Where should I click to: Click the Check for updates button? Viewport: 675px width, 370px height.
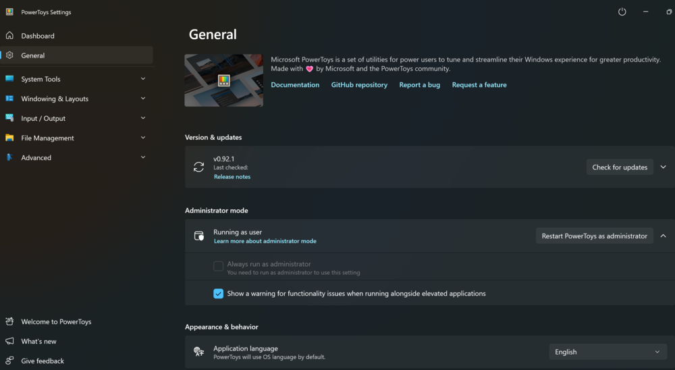pyautogui.click(x=620, y=167)
